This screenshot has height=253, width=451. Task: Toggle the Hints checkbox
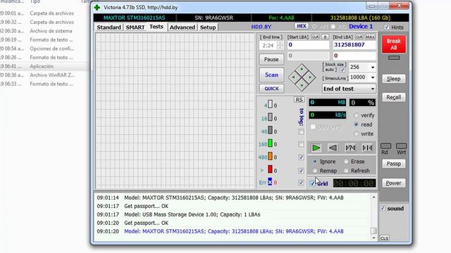[387, 27]
